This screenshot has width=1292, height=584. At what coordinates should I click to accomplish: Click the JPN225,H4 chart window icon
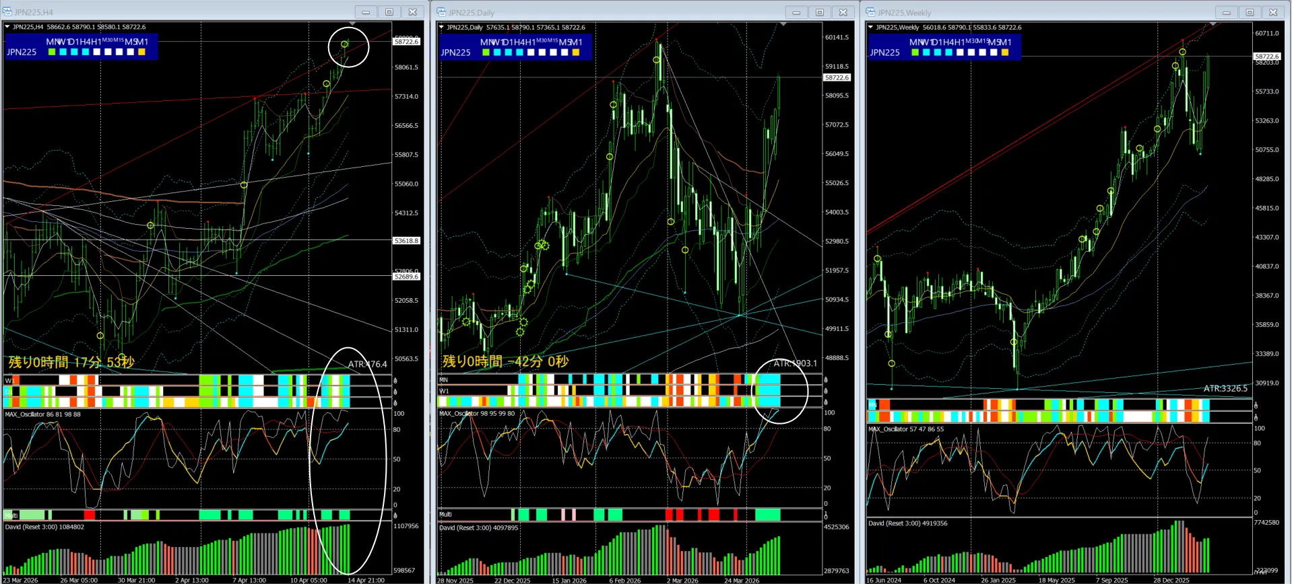click(x=7, y=12)
